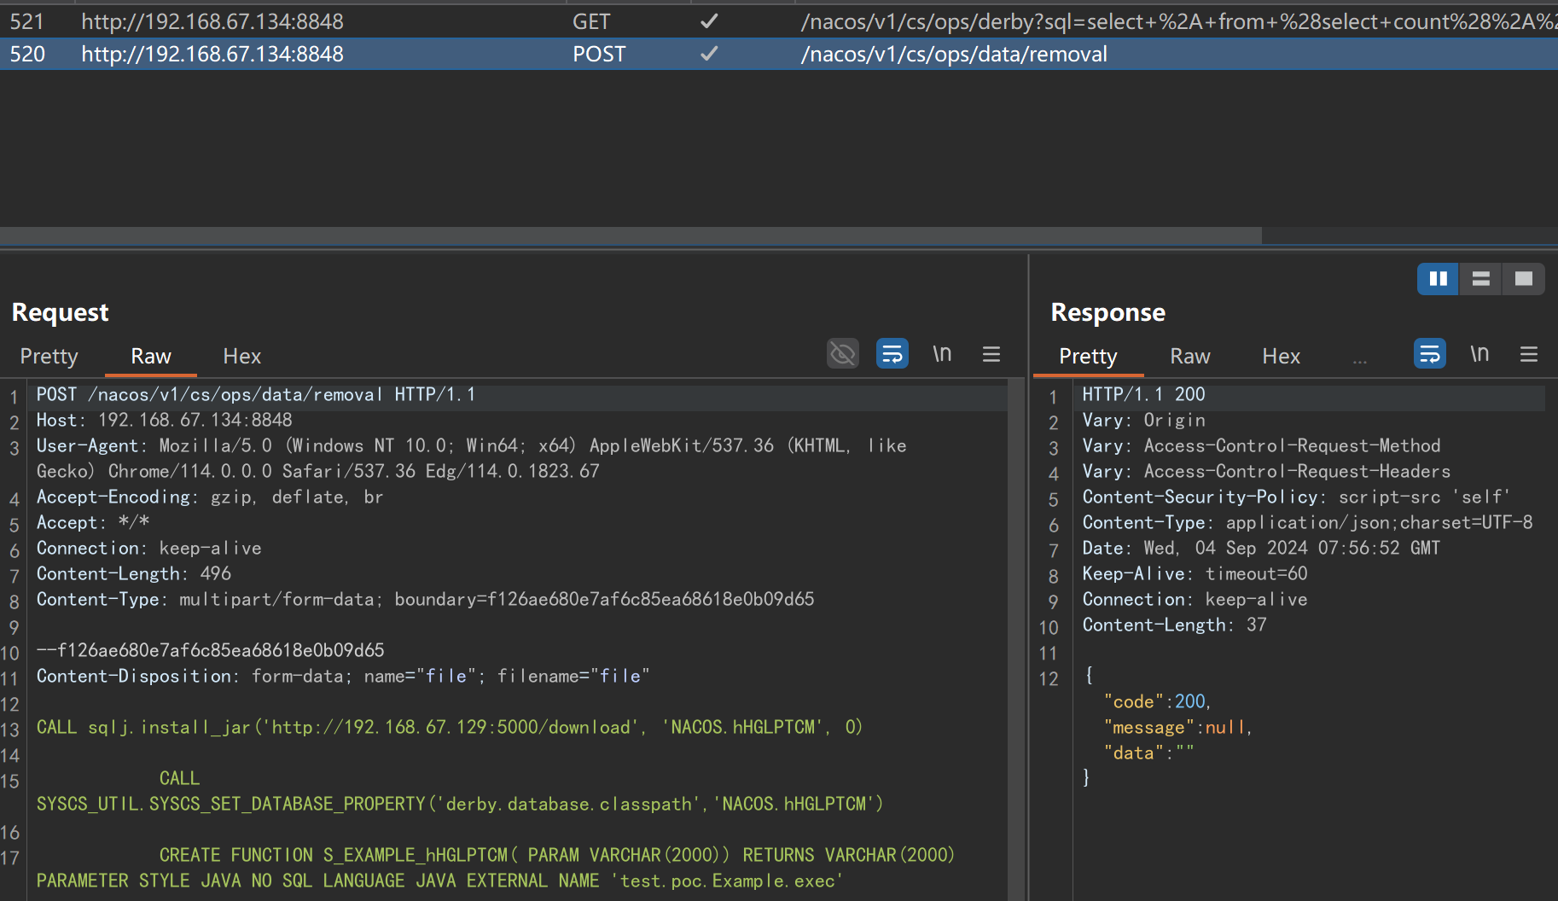
Task: Click the horizontal scrollbar under history table
Action: [631, 235]
